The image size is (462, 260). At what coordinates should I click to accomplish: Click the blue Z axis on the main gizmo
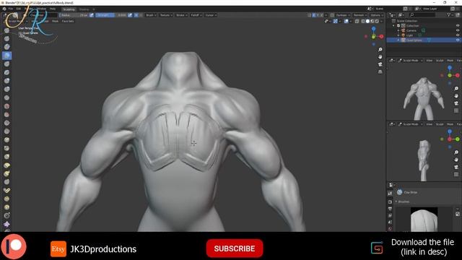(x=374, y=29)
